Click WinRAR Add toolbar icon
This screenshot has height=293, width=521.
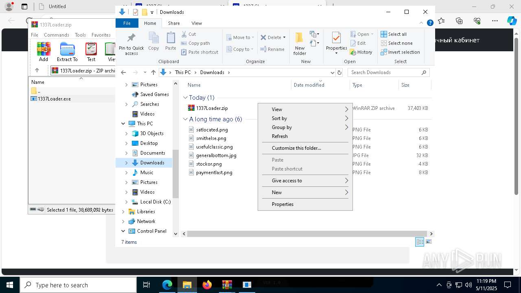(x=44, y=52)
